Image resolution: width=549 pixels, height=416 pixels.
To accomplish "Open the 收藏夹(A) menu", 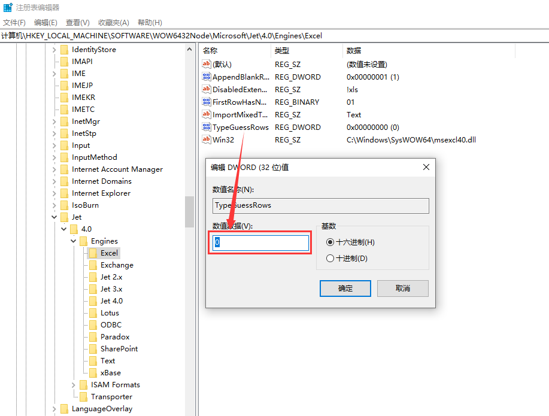I will click(x=114, y=23).
